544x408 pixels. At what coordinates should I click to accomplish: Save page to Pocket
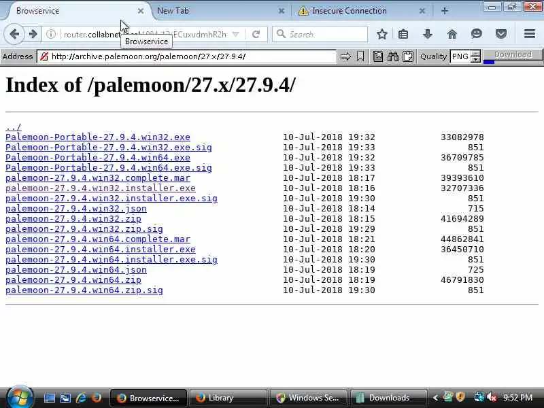(x=501, y=34)
